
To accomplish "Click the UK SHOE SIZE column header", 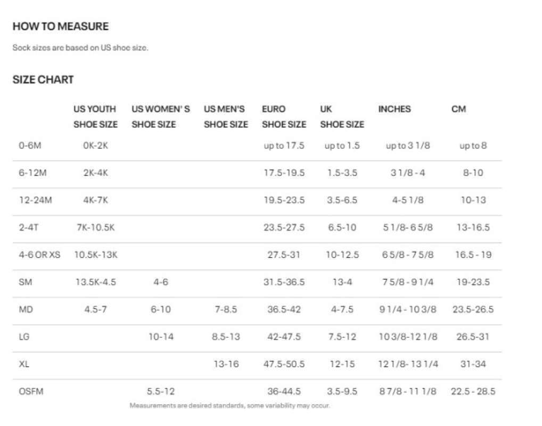I will click(342, 117).
